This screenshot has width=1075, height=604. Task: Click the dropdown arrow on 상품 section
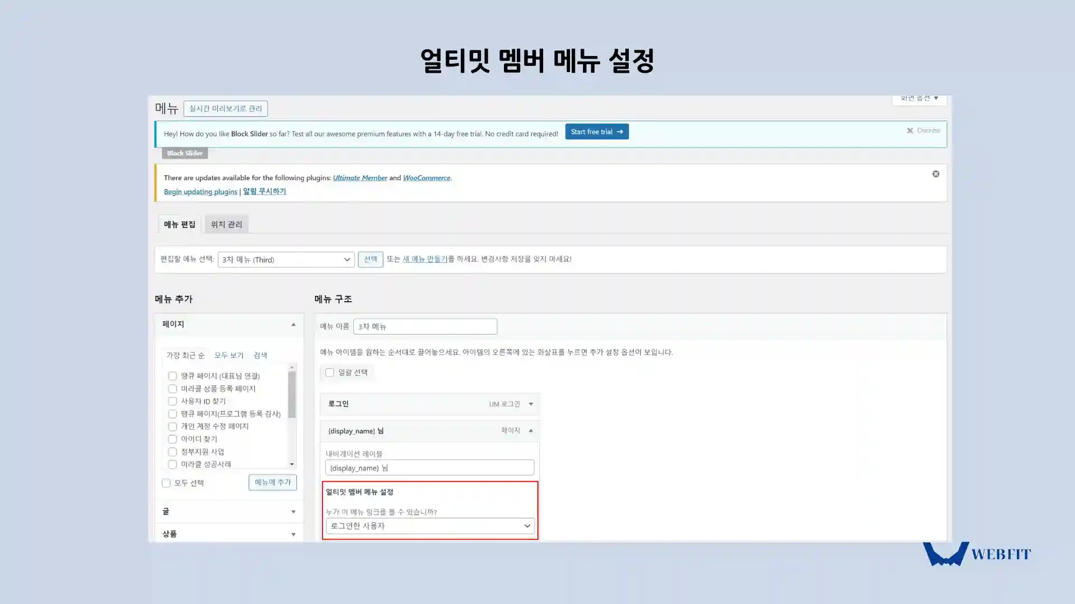tap(292, 534)
